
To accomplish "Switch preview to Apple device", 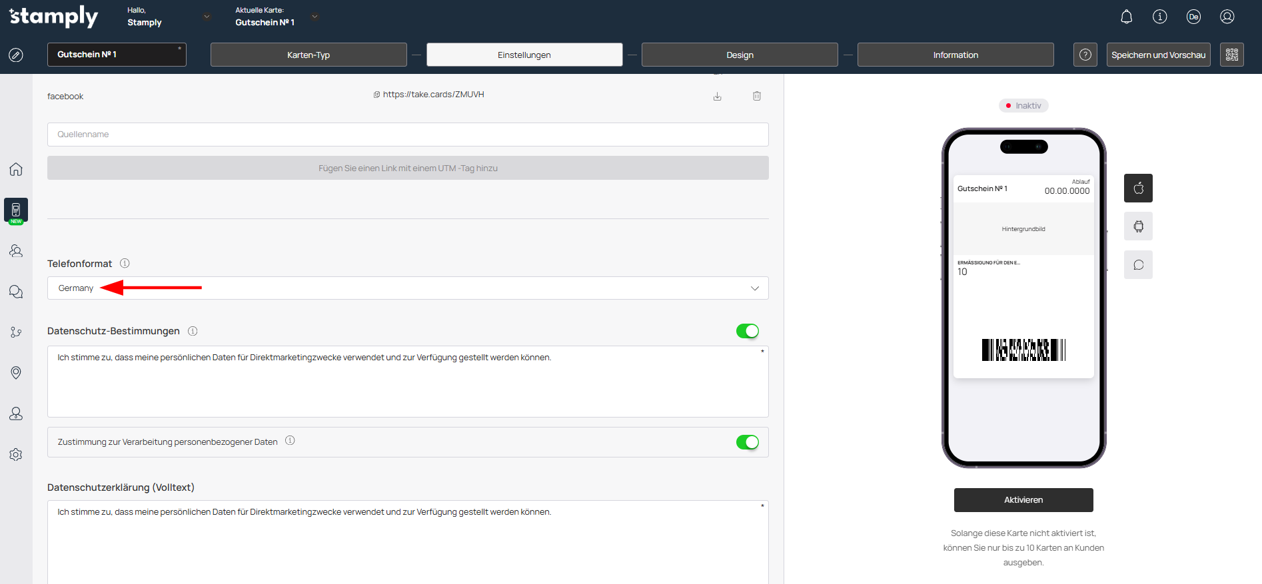I will click(1138, 188).
